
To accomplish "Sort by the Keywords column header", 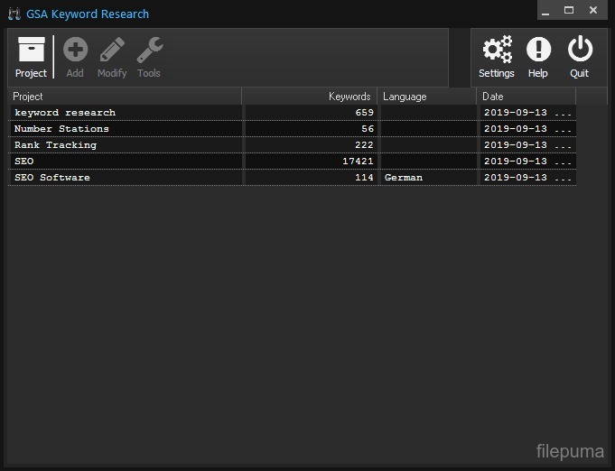I will [x=310, y=97].
